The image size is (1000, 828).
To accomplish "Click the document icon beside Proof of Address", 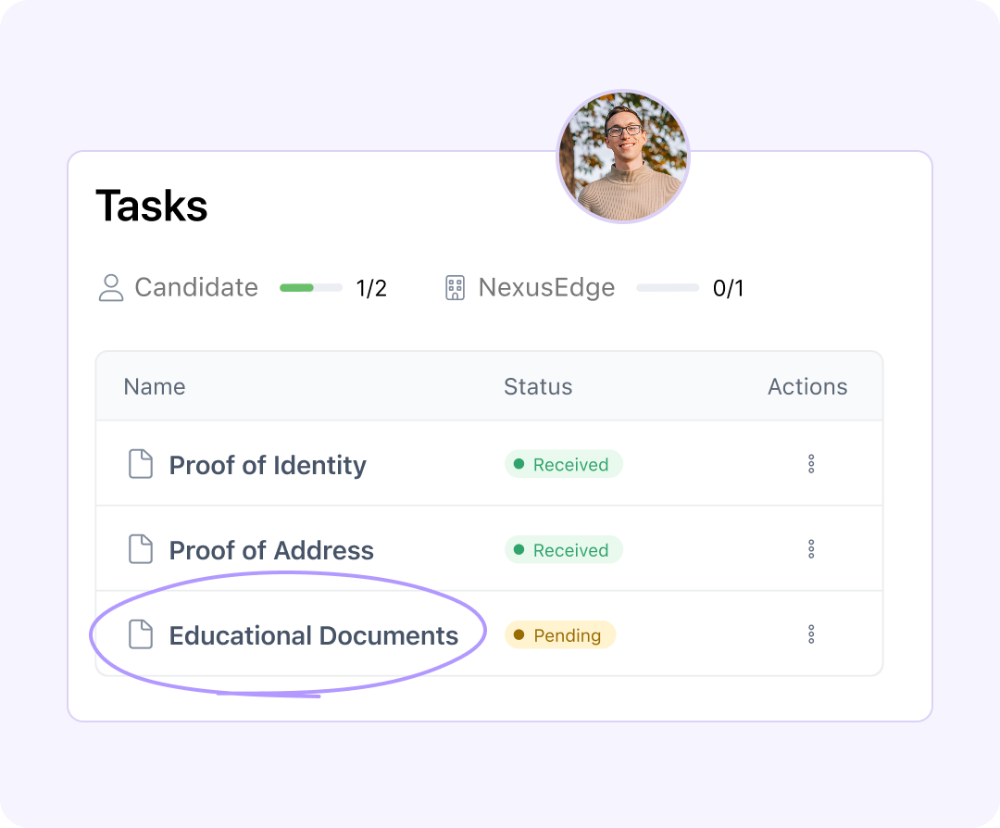I will coord(140,549).
